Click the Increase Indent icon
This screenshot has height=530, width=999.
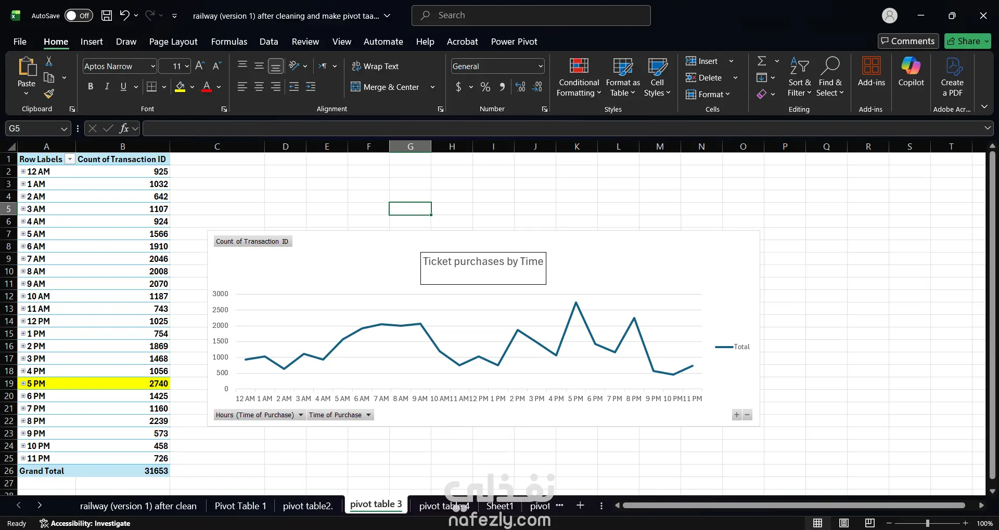[x=311, y=87]
